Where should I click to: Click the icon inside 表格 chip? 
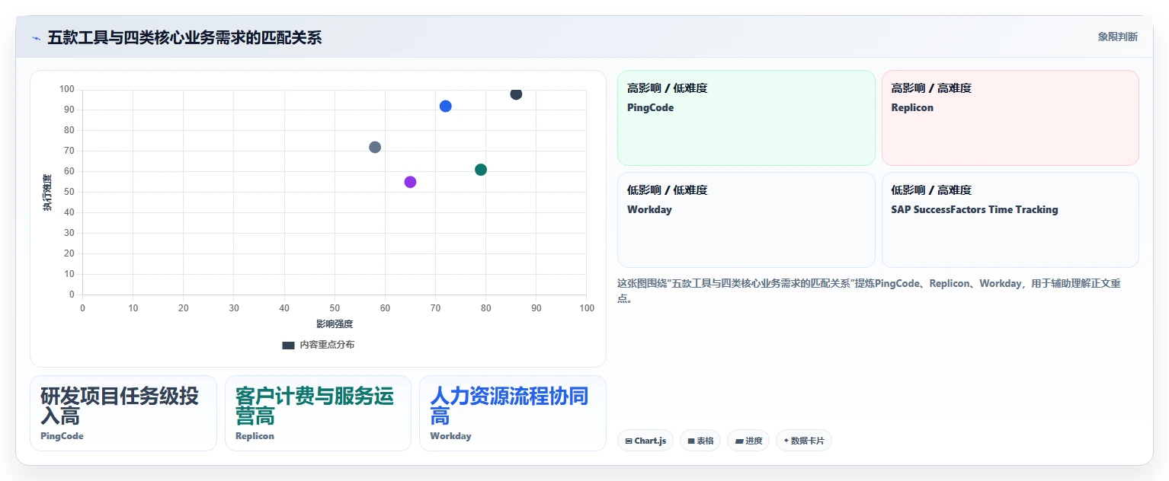691,441
